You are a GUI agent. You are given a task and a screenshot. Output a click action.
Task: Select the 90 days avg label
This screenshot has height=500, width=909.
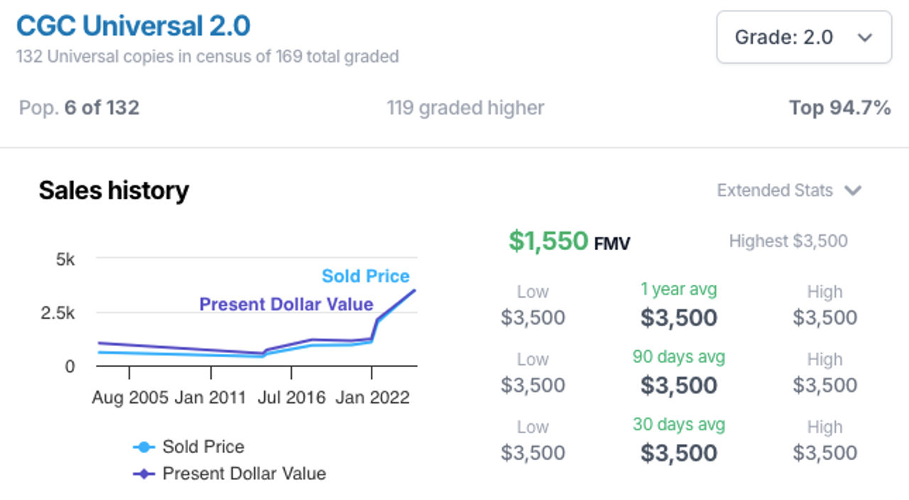[x=679, y=357]
